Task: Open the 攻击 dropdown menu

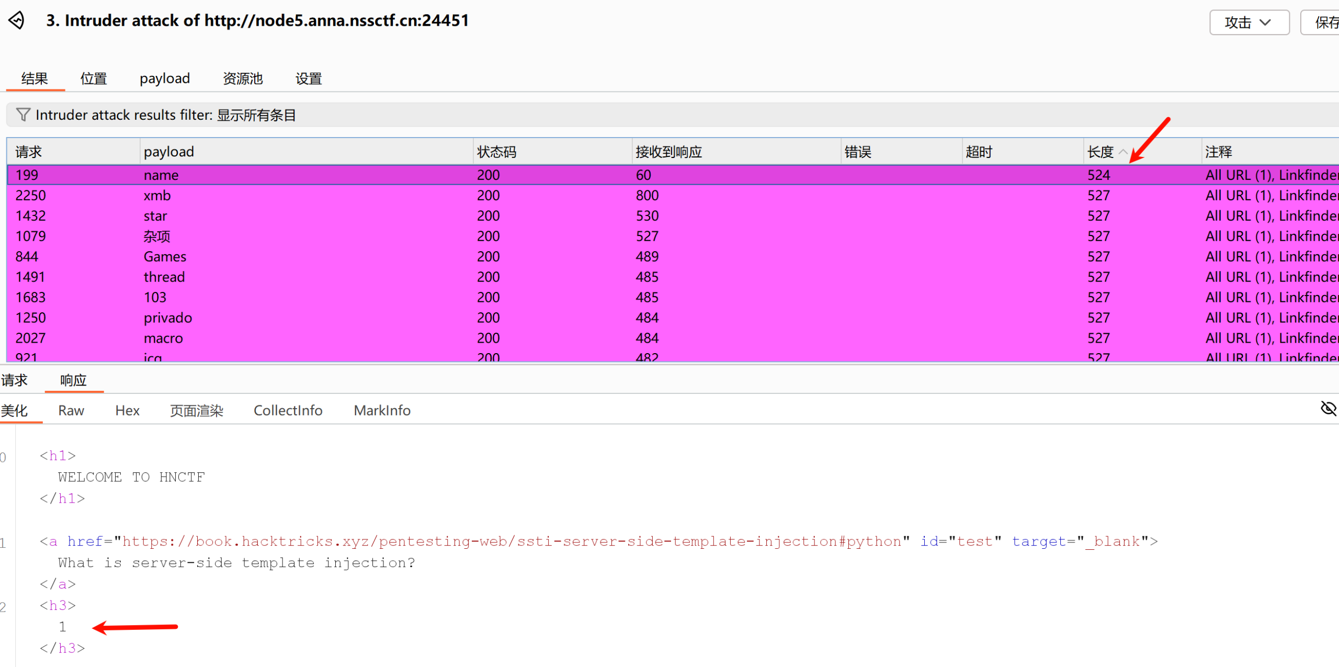Action: [1249, 22]
